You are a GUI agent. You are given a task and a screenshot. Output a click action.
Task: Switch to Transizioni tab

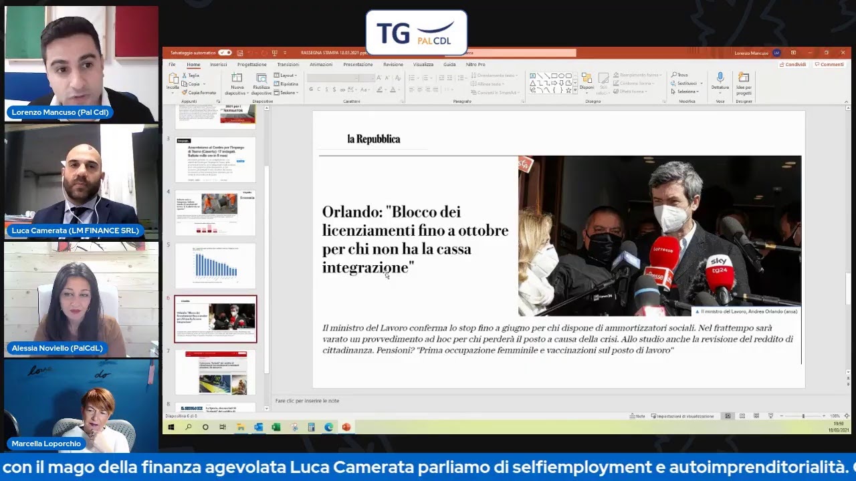click(288, 65)
